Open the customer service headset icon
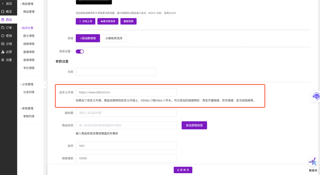Viewport: 320px width, 175px height. (x=316, y=96)
